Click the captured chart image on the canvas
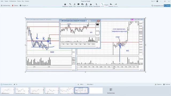The image size is (171, 96). (x=85, y=45)
